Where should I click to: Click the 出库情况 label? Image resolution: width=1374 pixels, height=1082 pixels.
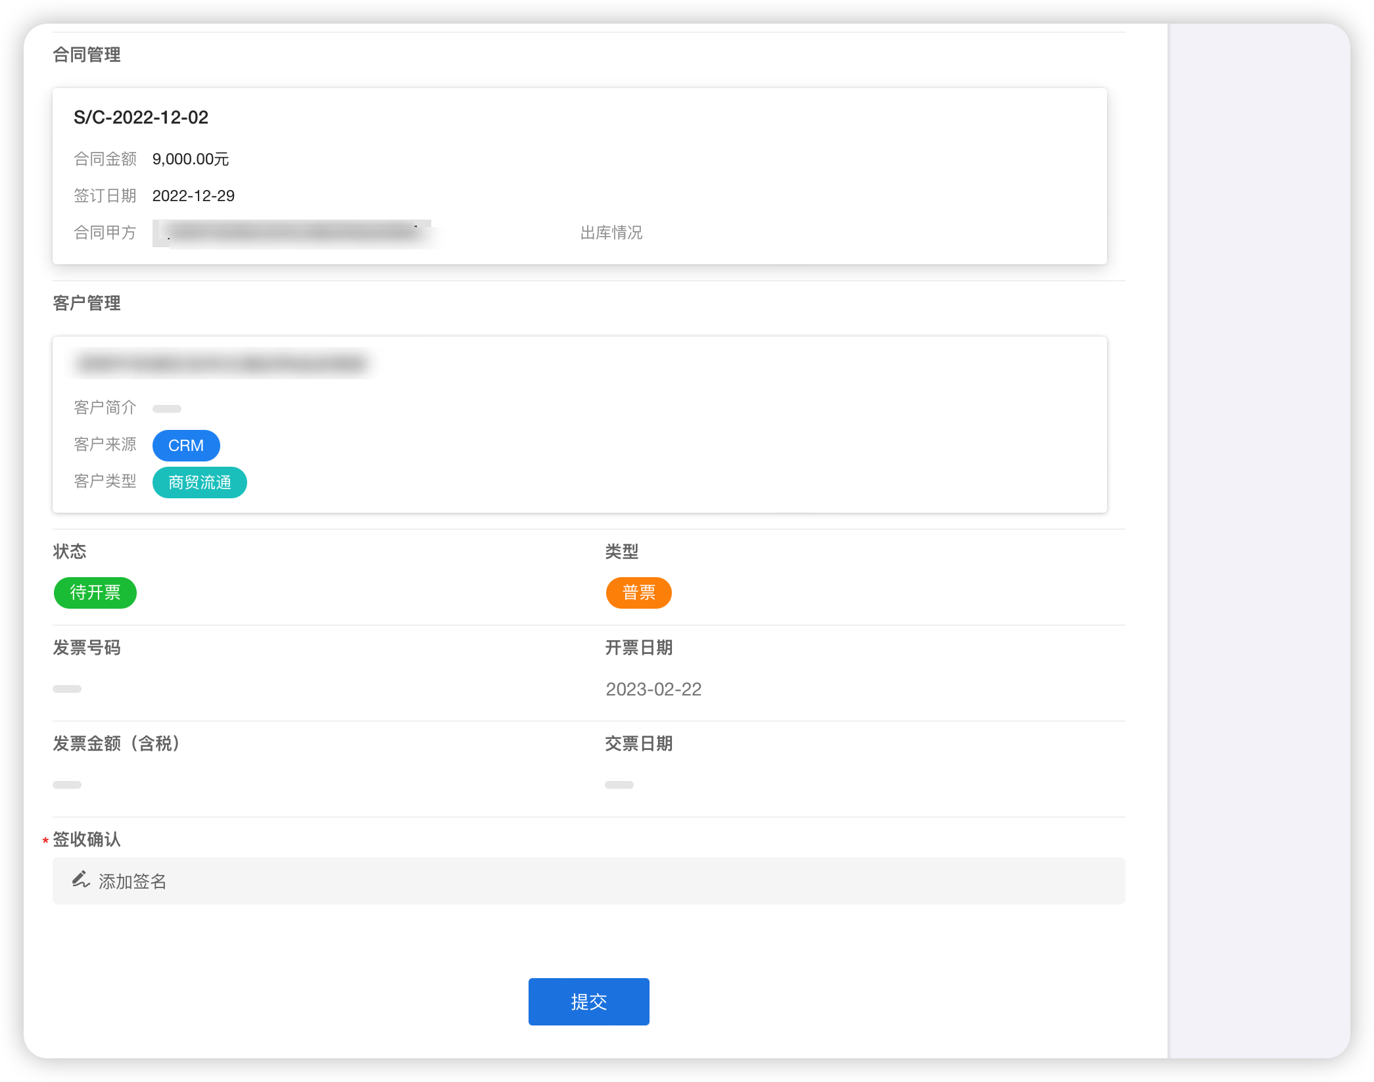pos(611,233)
